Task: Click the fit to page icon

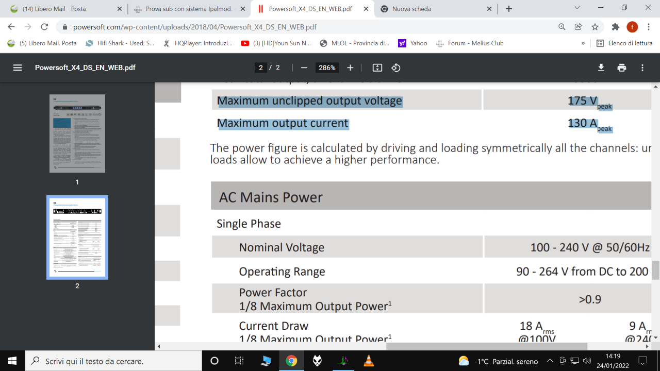Action: pos(377,68)
